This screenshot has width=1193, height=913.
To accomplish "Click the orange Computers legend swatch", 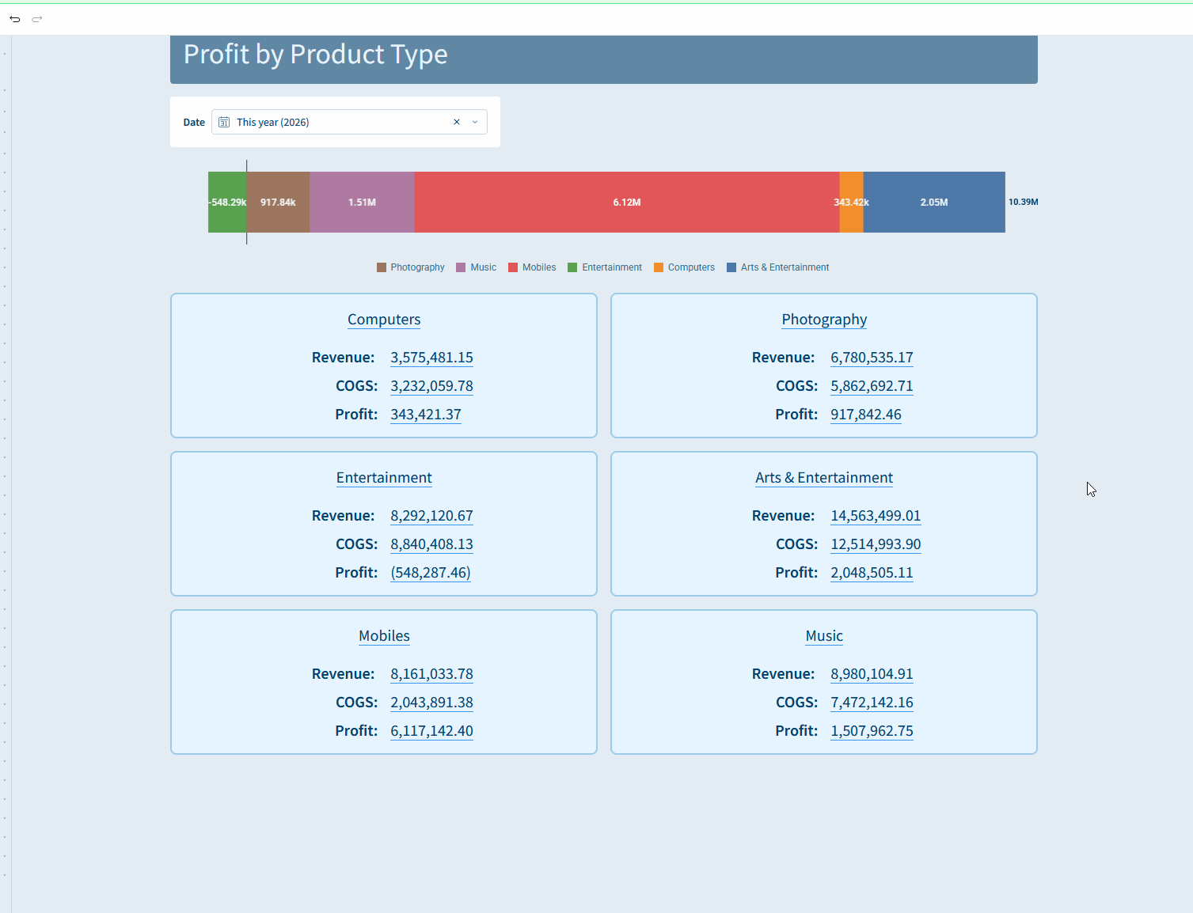I will [659, 267].
